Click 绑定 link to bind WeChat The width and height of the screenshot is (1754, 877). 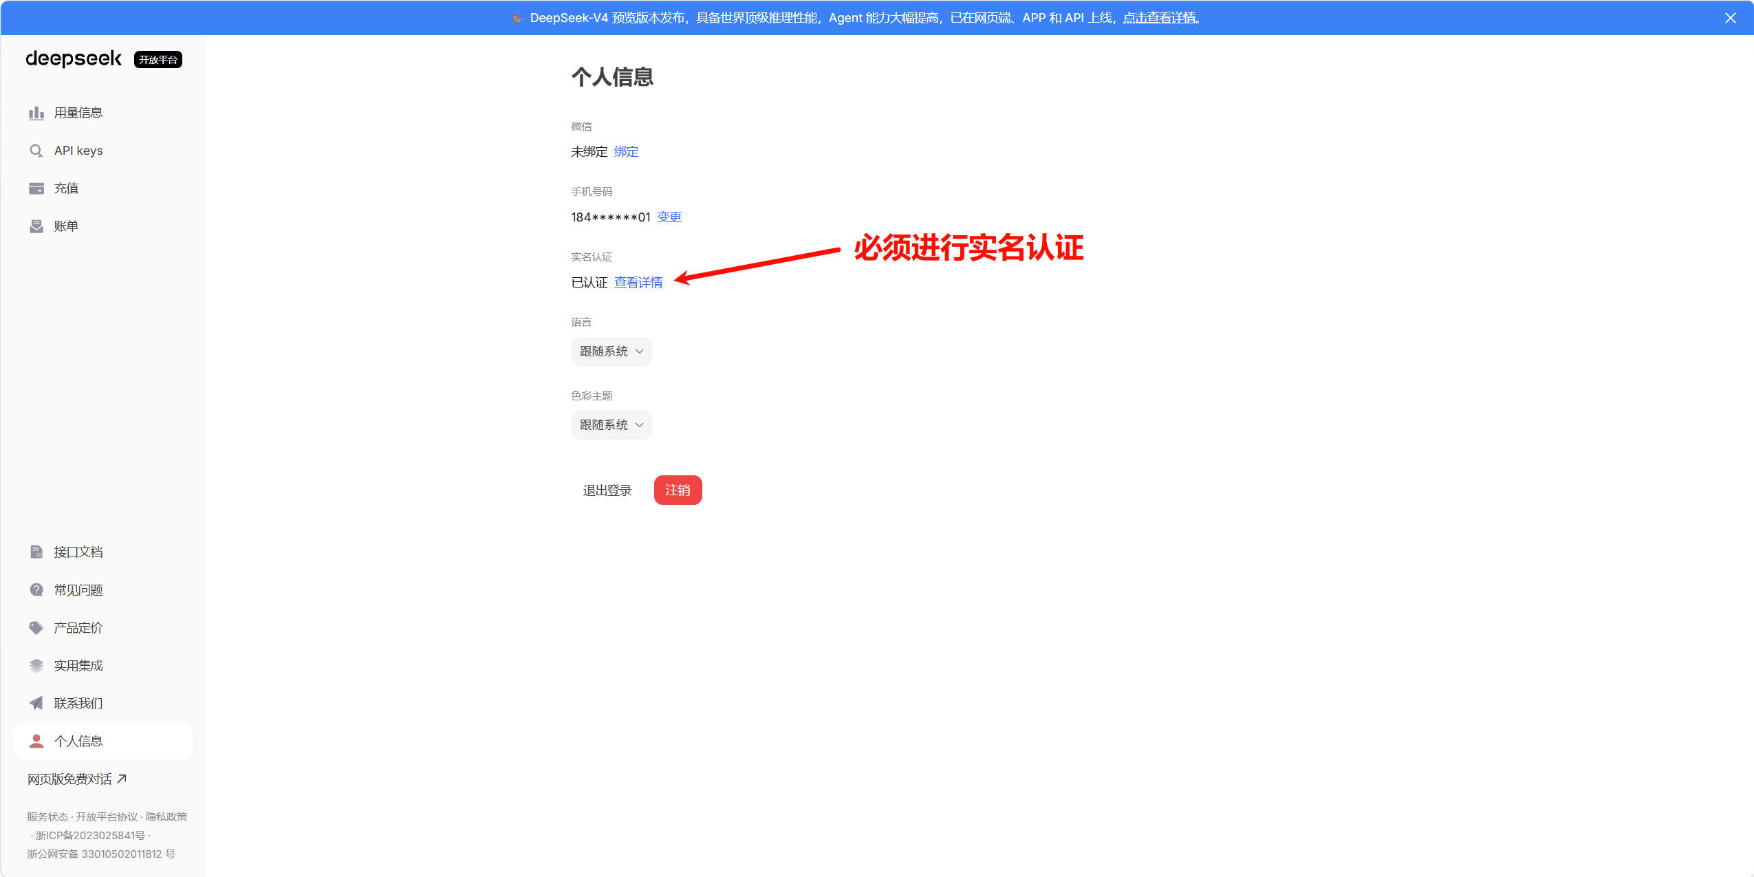tap(626, 152)
